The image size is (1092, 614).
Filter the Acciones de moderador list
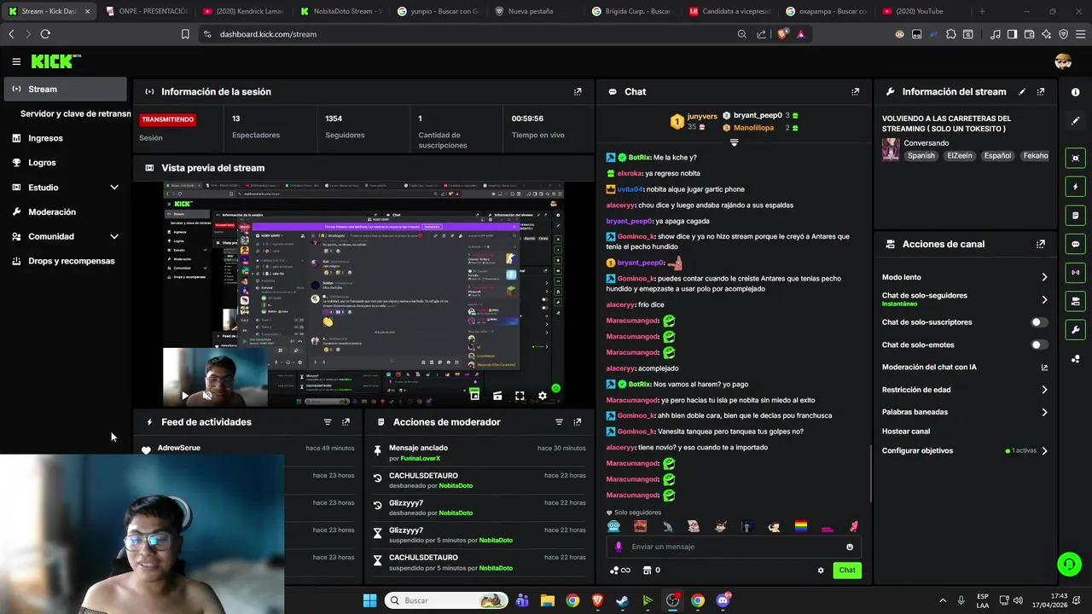pos(560,422)
